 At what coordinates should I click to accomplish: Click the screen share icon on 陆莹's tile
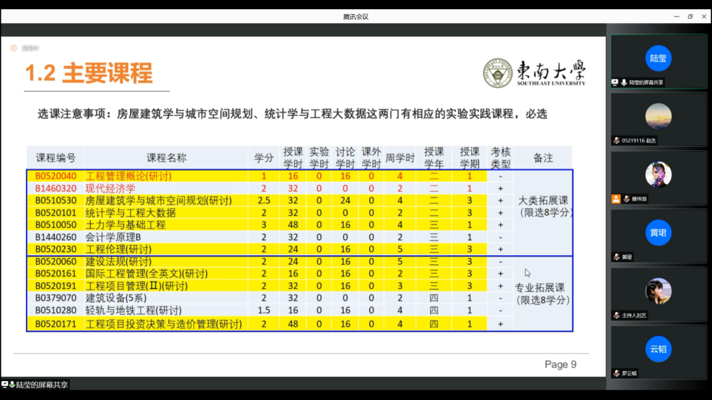[615, 82]
